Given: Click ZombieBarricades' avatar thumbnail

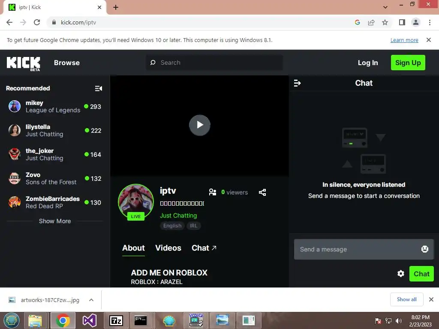Looking at the screenshot, I should click(x=15, y=202).
